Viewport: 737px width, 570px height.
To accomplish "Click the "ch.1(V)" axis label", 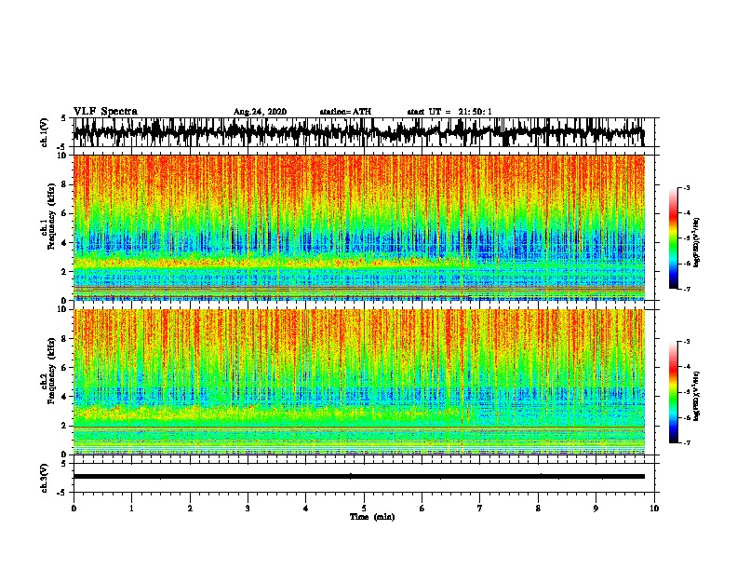I will point(44,132).
